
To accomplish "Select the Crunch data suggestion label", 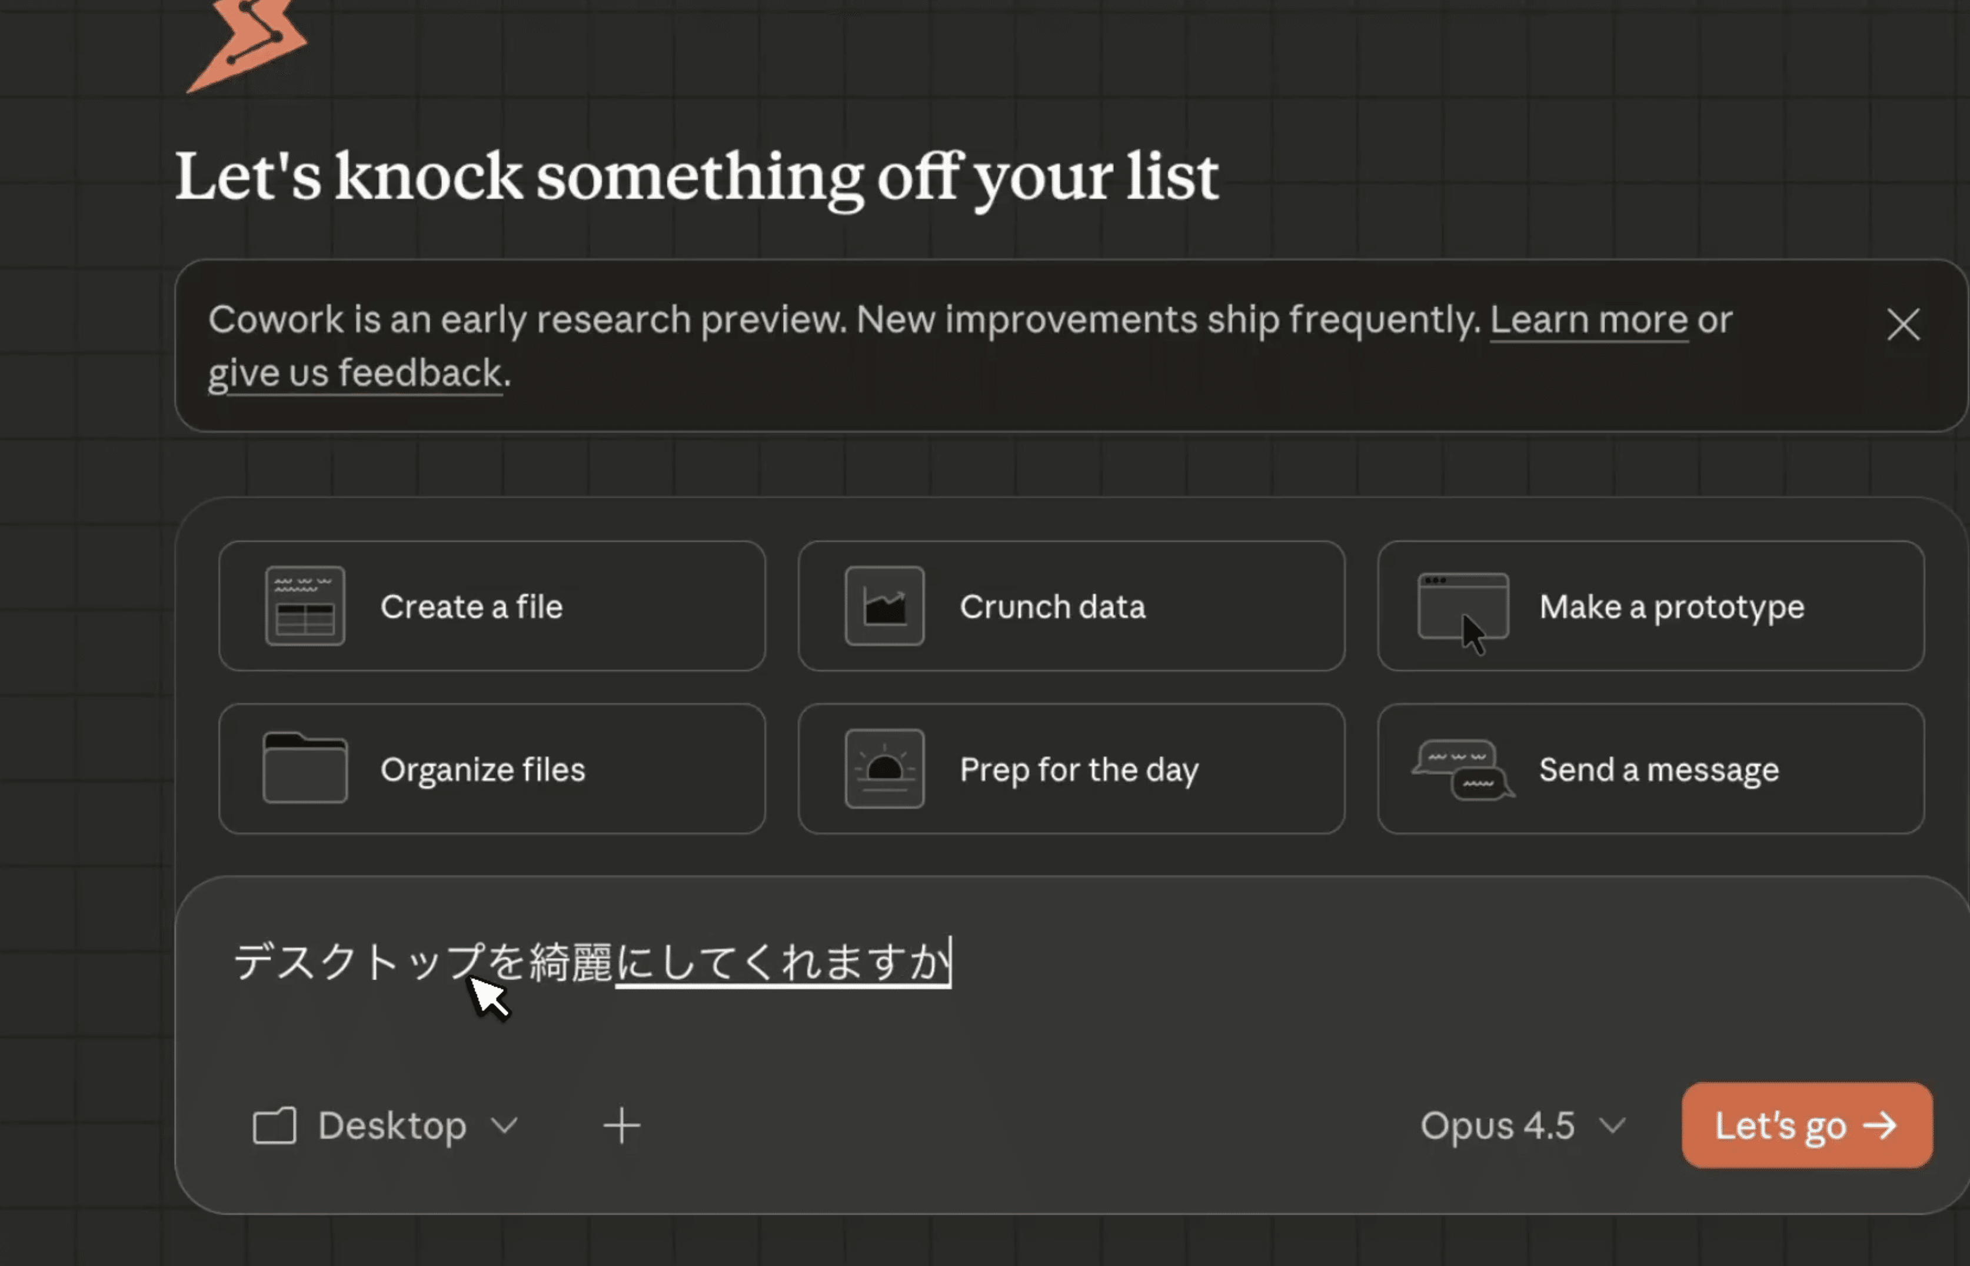I will click(1051, 607).
